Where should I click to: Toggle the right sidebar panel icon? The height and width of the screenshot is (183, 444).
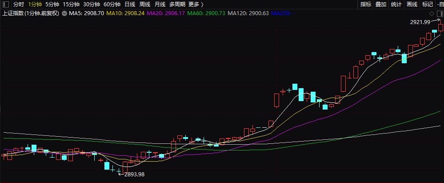pyautogui.click(x=439, y=14)
